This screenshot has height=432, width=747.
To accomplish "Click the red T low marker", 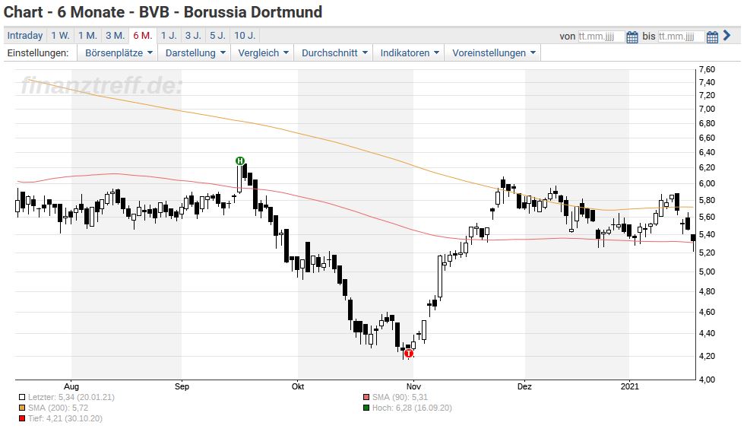I will coord(409,354).
